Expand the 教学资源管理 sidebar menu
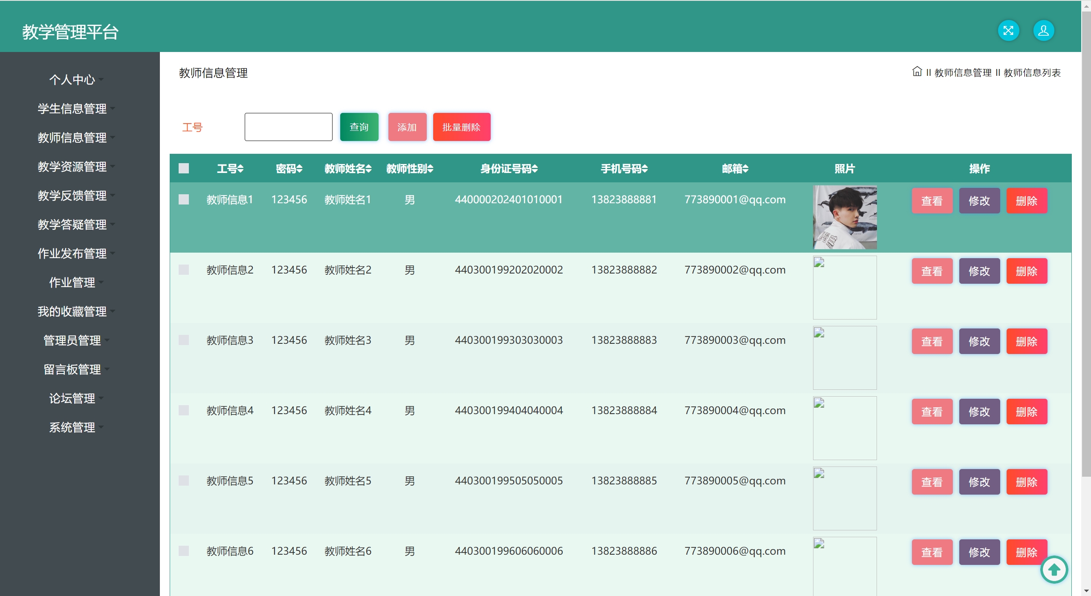Screen dimensions: 1091x596 [x=72, y=167]
